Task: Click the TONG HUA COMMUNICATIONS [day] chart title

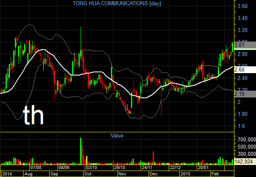Action: click(x=117, y=4)
